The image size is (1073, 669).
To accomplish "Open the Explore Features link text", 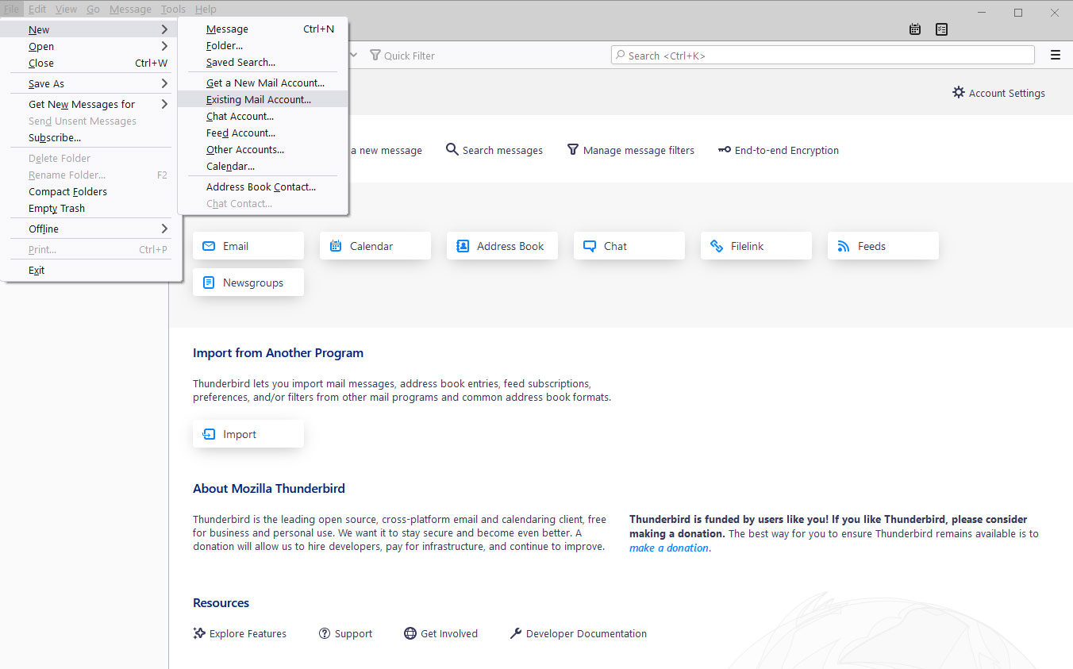I will [x=248, y=633].
